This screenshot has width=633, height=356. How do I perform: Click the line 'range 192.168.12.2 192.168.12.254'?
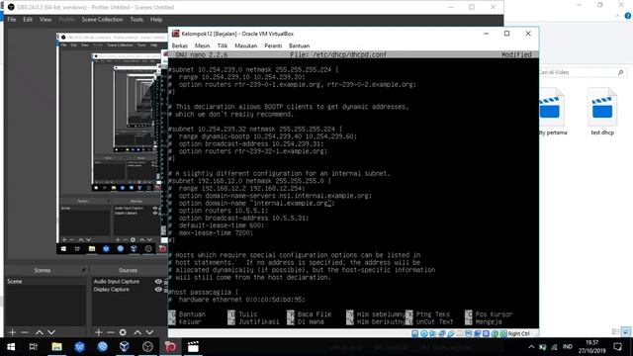(x=242, y=189)
